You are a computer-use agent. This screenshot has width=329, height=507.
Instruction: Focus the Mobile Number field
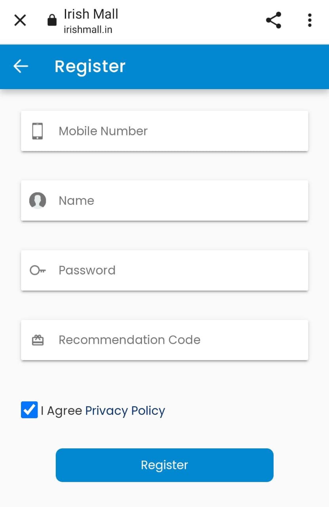(x=164, y=131)
